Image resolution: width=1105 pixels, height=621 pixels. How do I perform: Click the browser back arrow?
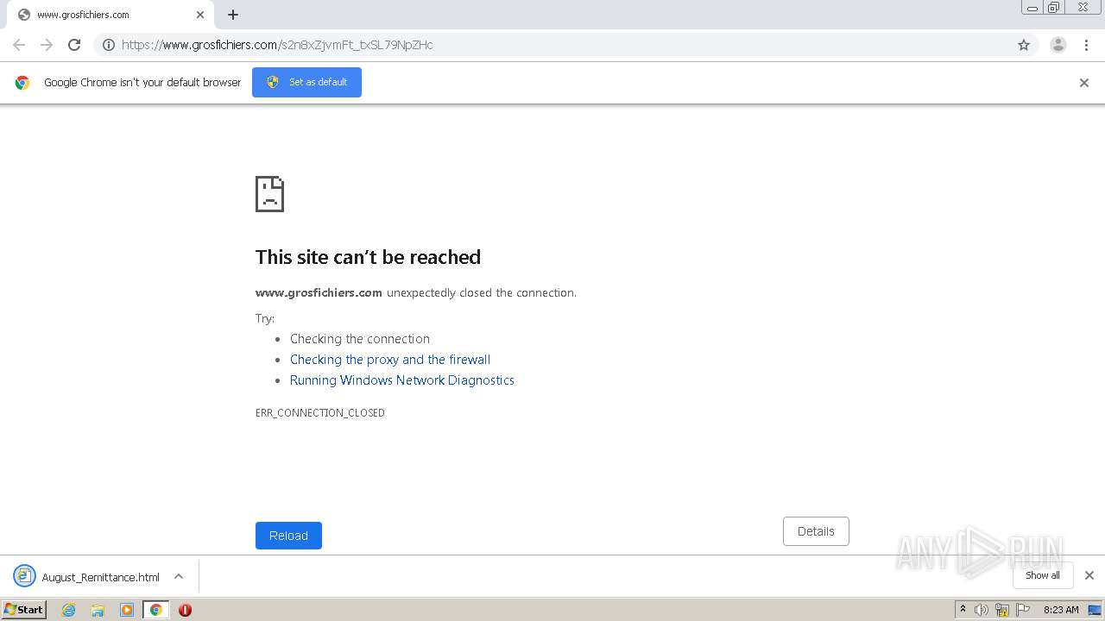click(x=19, y=45)
